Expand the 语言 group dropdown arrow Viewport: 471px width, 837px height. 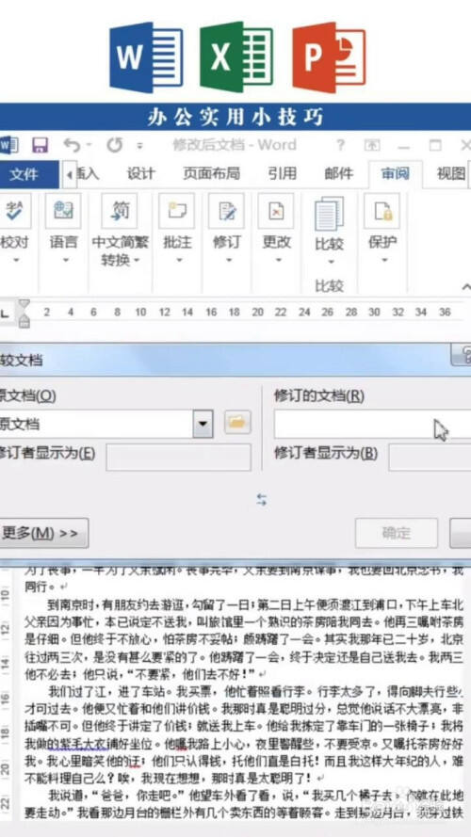pos(66,261)
